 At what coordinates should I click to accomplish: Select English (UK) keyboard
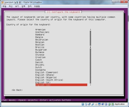point(43,83)
